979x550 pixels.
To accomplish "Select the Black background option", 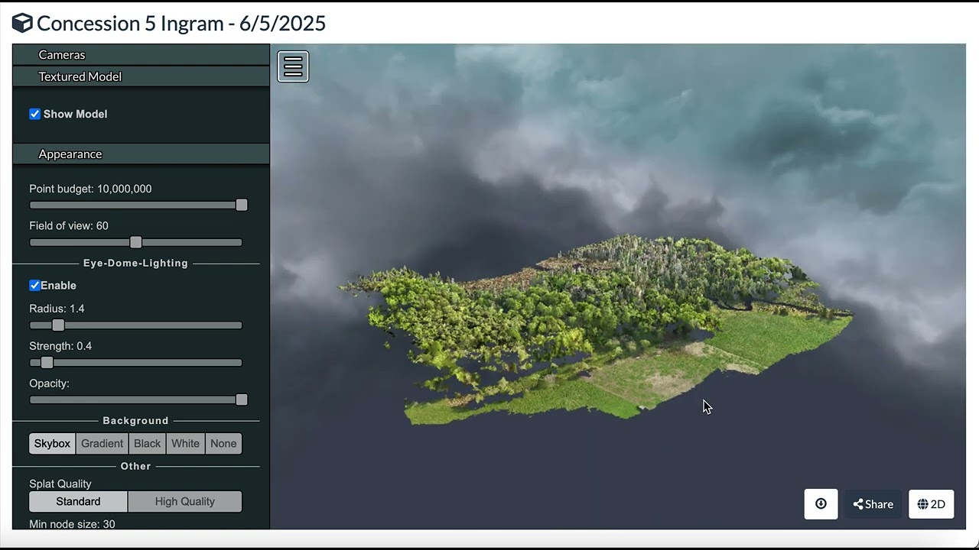I will click(147, 444).
